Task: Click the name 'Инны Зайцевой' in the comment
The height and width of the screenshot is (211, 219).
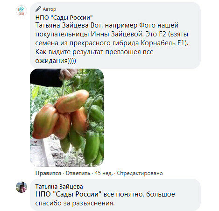Action: 117,34
